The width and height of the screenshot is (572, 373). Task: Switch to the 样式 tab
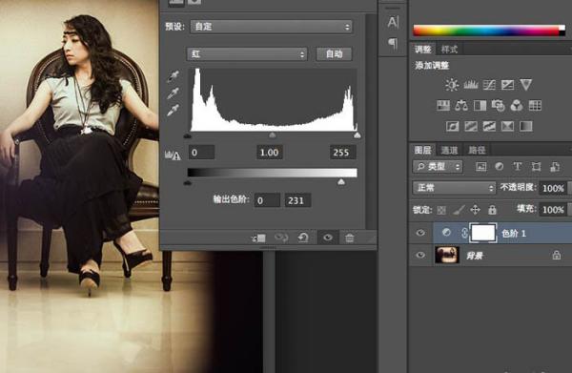point(449,50)
